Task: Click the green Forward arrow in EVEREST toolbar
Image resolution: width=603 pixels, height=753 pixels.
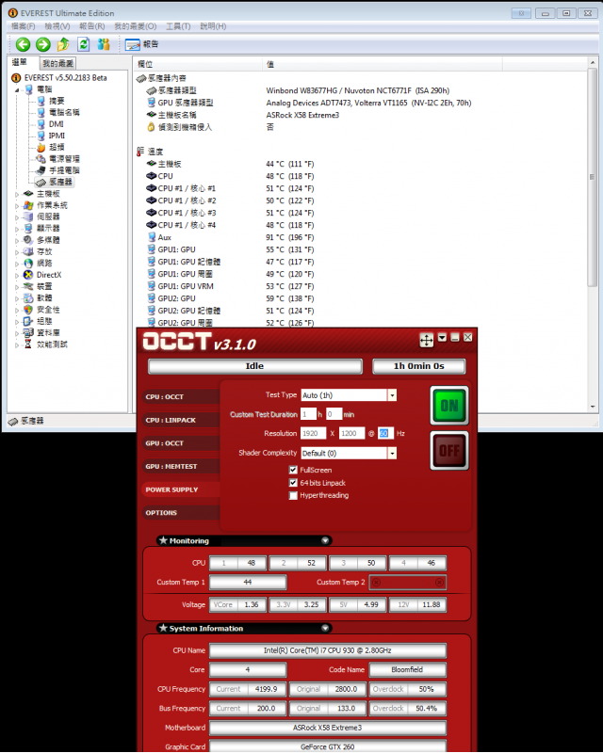Action: (42, 44)
